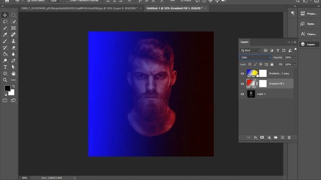Select the History Brush tool
The width and height of the screenshot is (321, 180).
point(5,48)
